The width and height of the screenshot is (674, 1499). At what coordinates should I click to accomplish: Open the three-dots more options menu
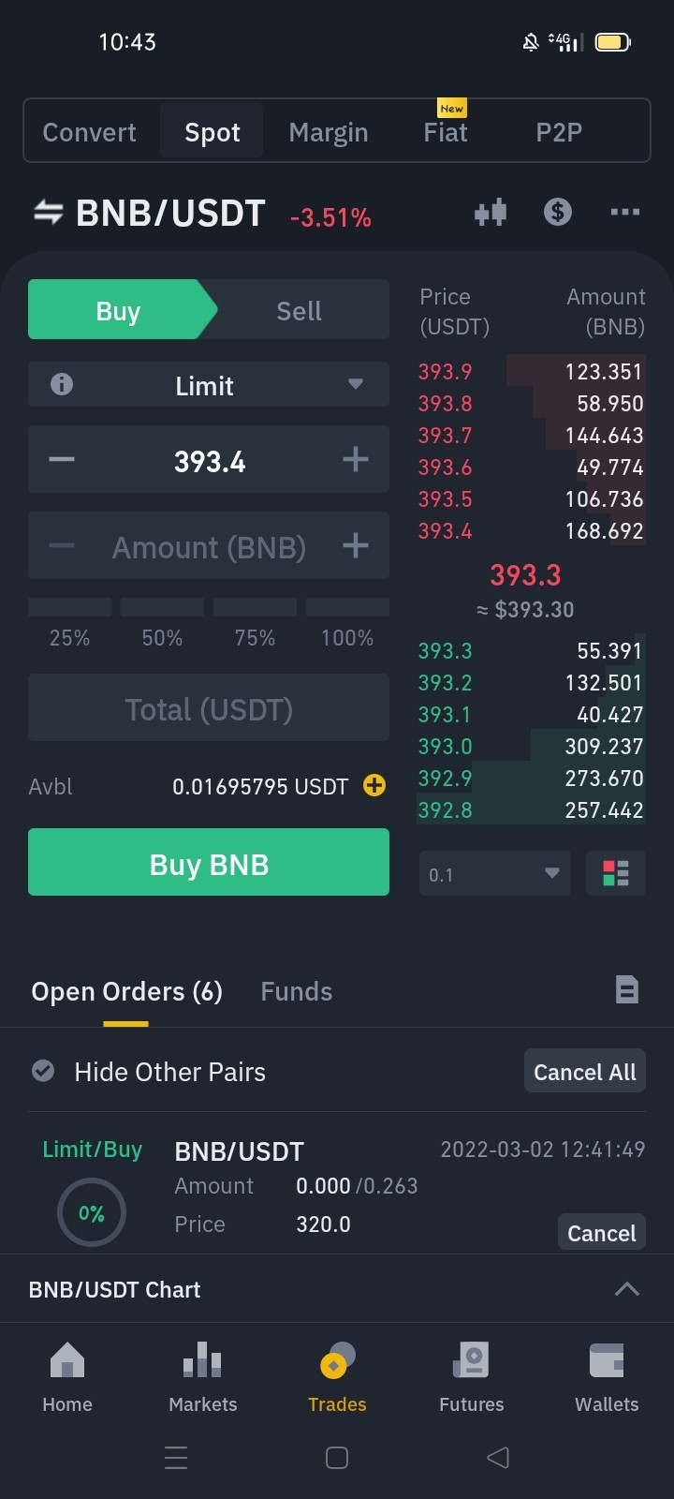pos(624,213)
